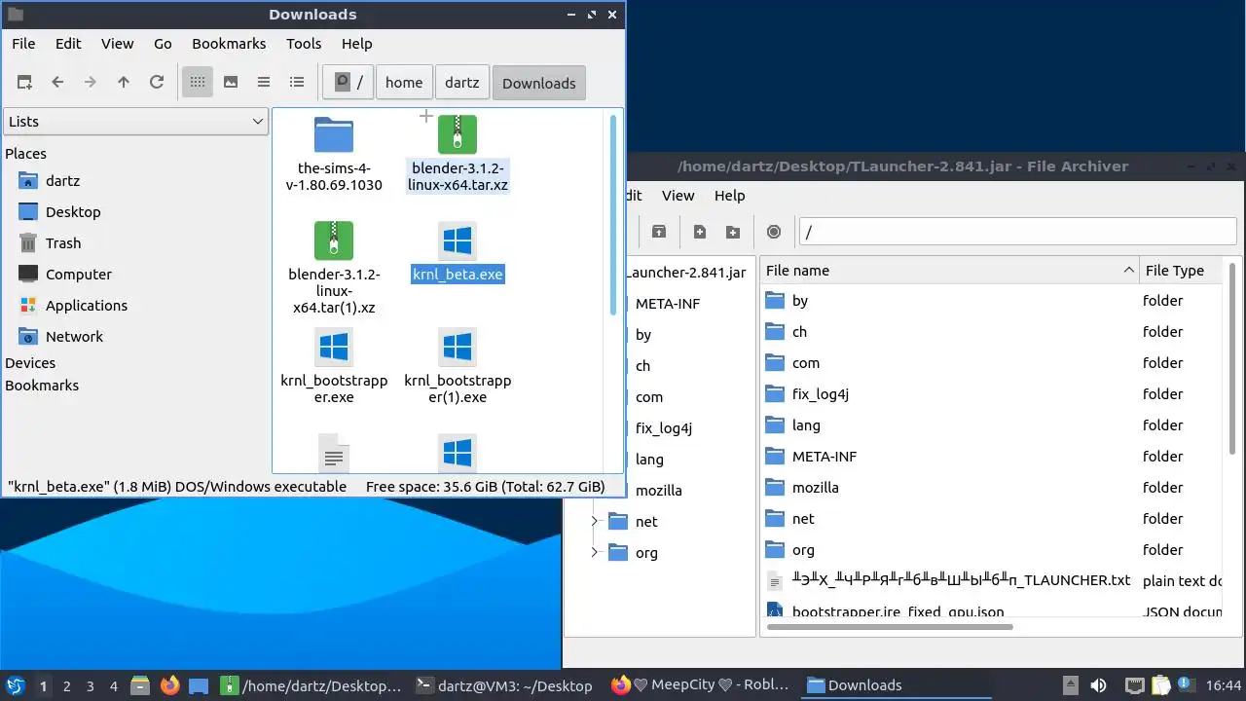
Task: Select bootstrapper.jre_fixed_gpu.json file row
Action: pos(991,611)
